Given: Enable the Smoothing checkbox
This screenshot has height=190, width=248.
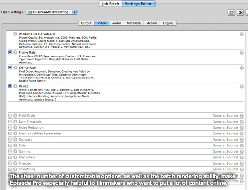Looking at the screenshot, I should point(10,169).
